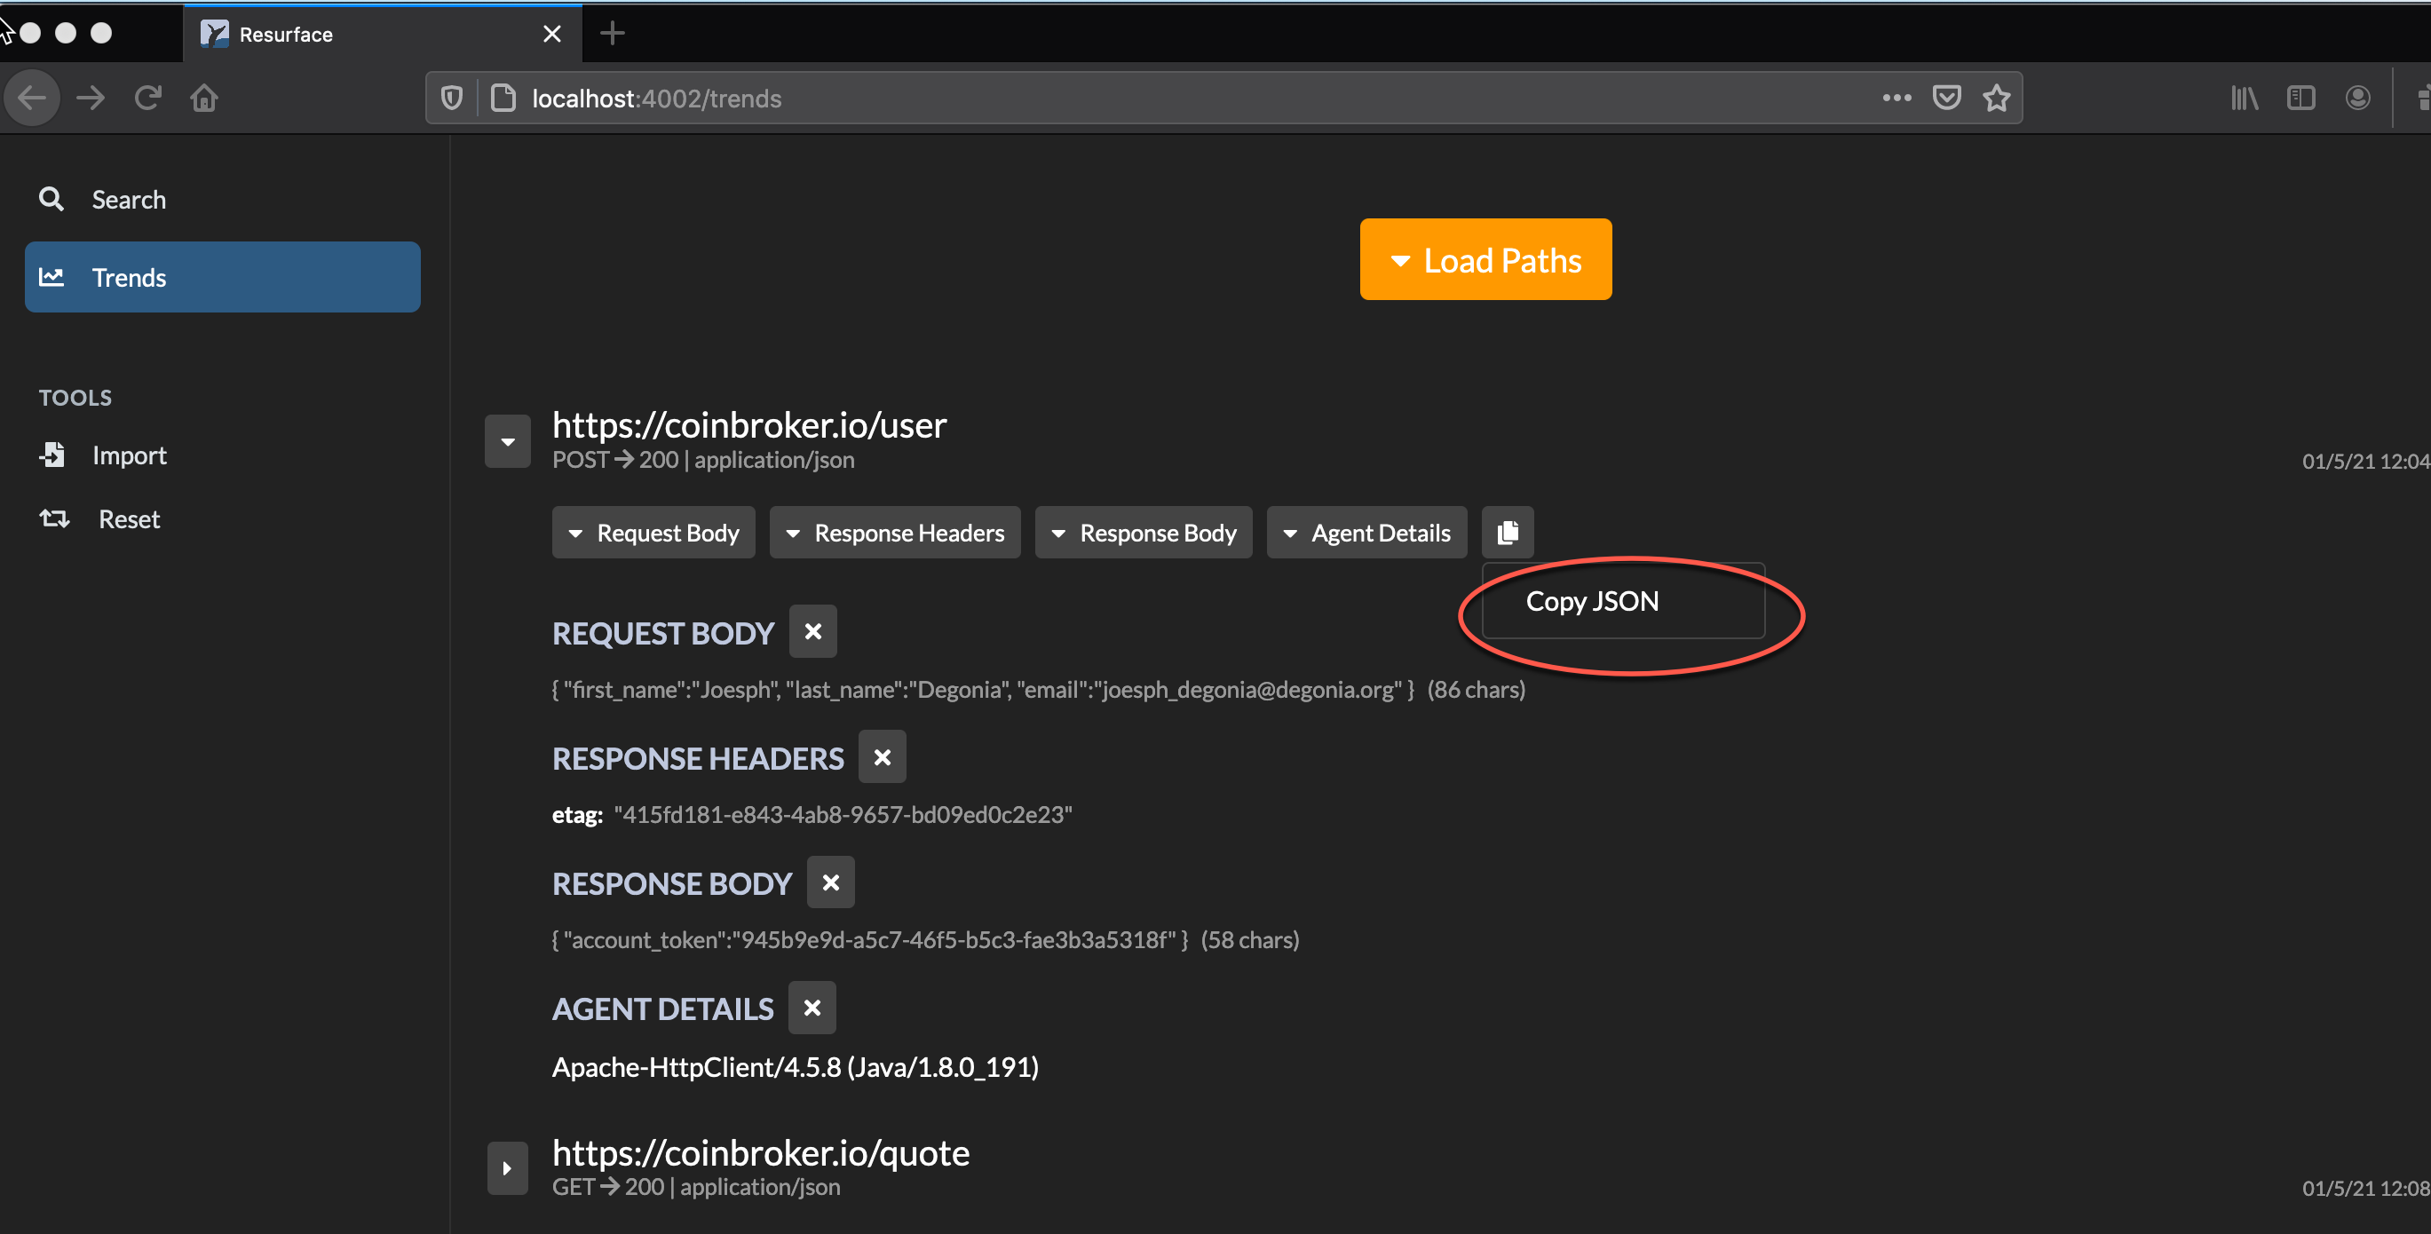2431x1234 pixels.
Task: Click the GET 200 application/json line
Action: coord(696,1187)
